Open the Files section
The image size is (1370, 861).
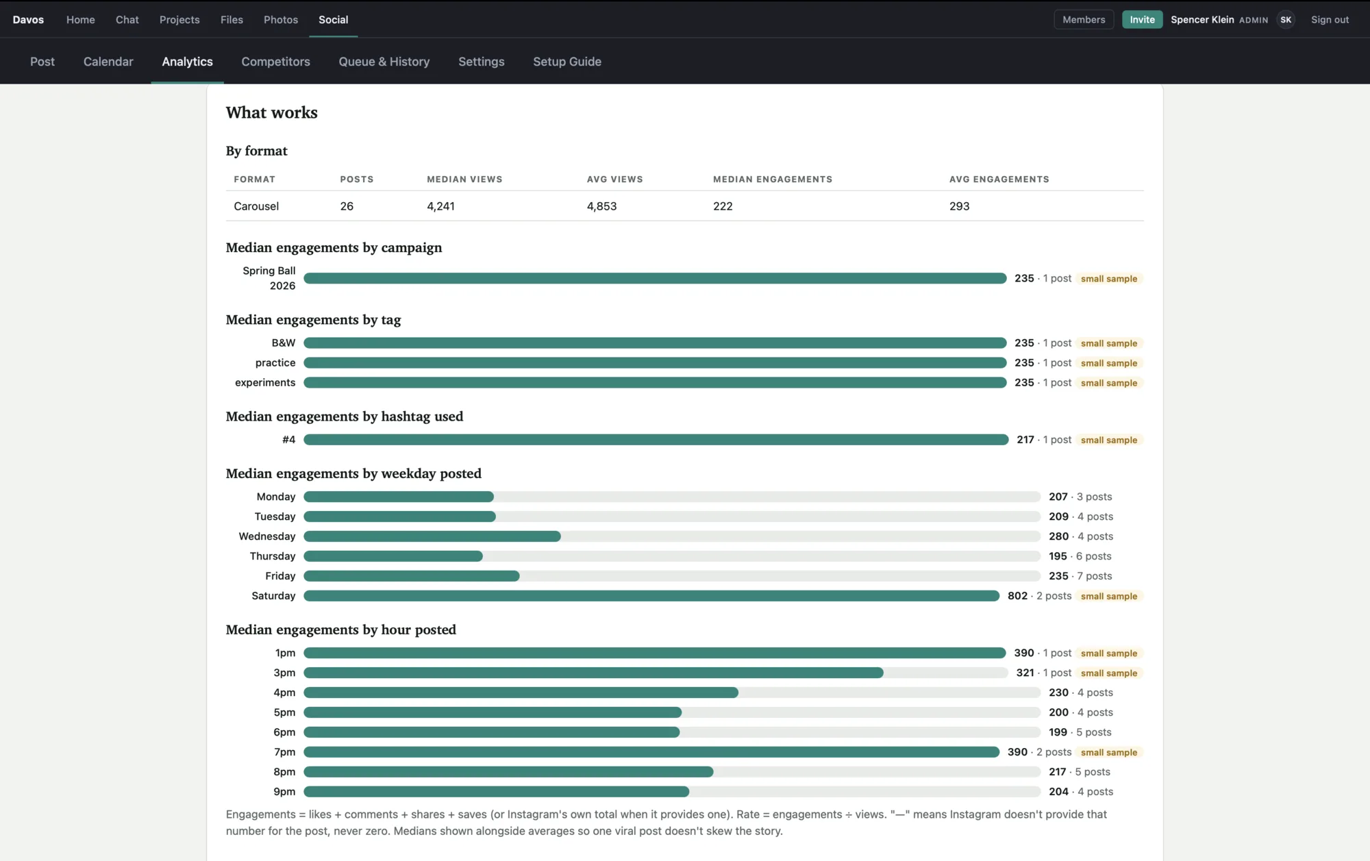tap(232, 20)
